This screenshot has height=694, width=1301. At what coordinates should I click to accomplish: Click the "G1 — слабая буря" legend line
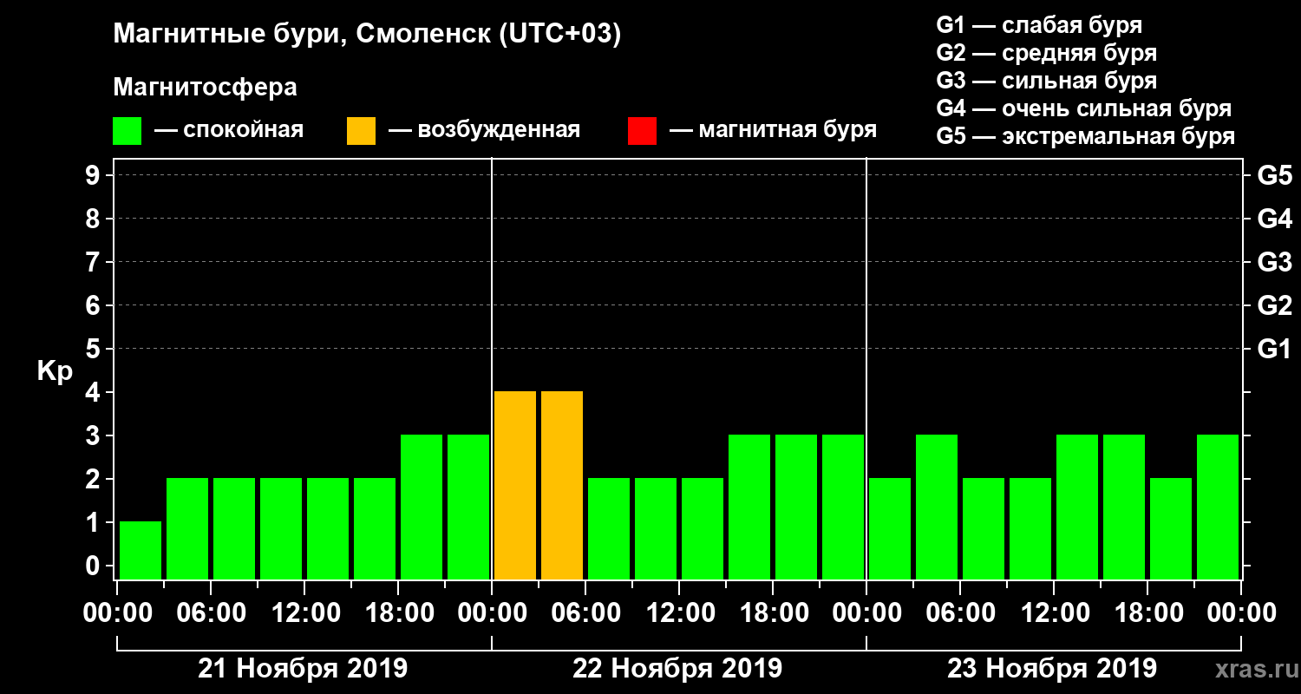(x=1039, y=25)
